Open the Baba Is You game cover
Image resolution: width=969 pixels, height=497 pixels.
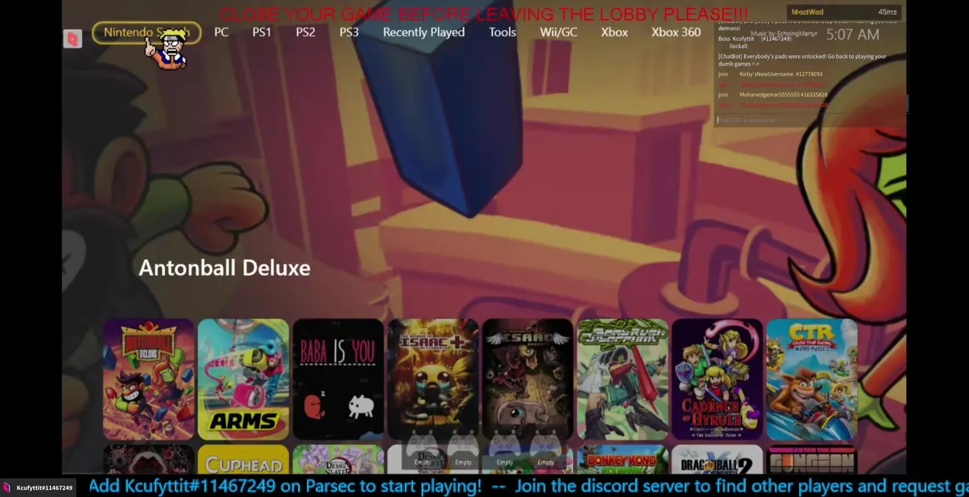click(x=338, y=379)
